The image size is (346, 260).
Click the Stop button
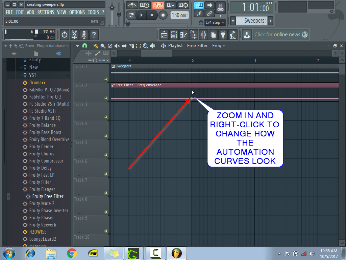pos(152,15)
